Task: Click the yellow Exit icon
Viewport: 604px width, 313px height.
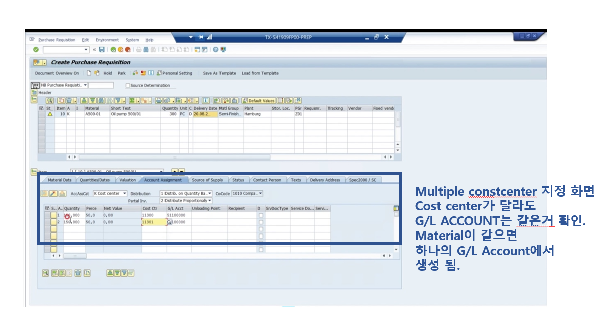Action: [120, 49]
